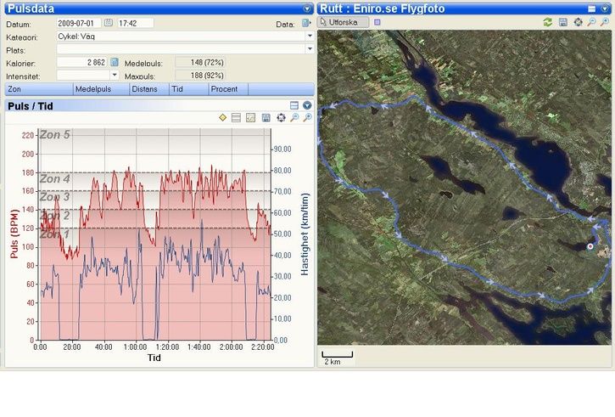Screen dimensions: 615x417
Task: Click the yellow diamond chart icon
Action: [x=222, y=117]
